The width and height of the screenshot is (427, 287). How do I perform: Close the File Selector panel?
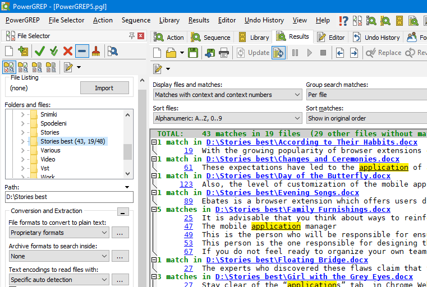(x=141, y=36)
